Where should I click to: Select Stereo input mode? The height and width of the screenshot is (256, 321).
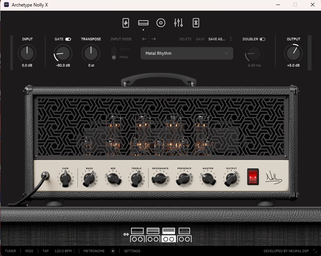tap(125, 49)
